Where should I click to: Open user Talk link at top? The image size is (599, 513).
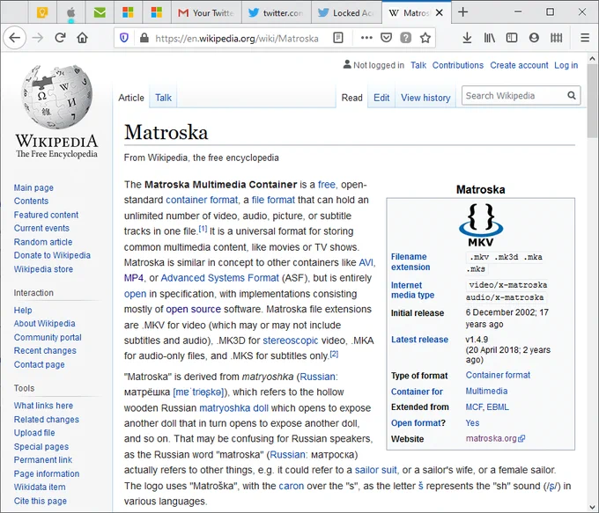[x=418, y=65]
